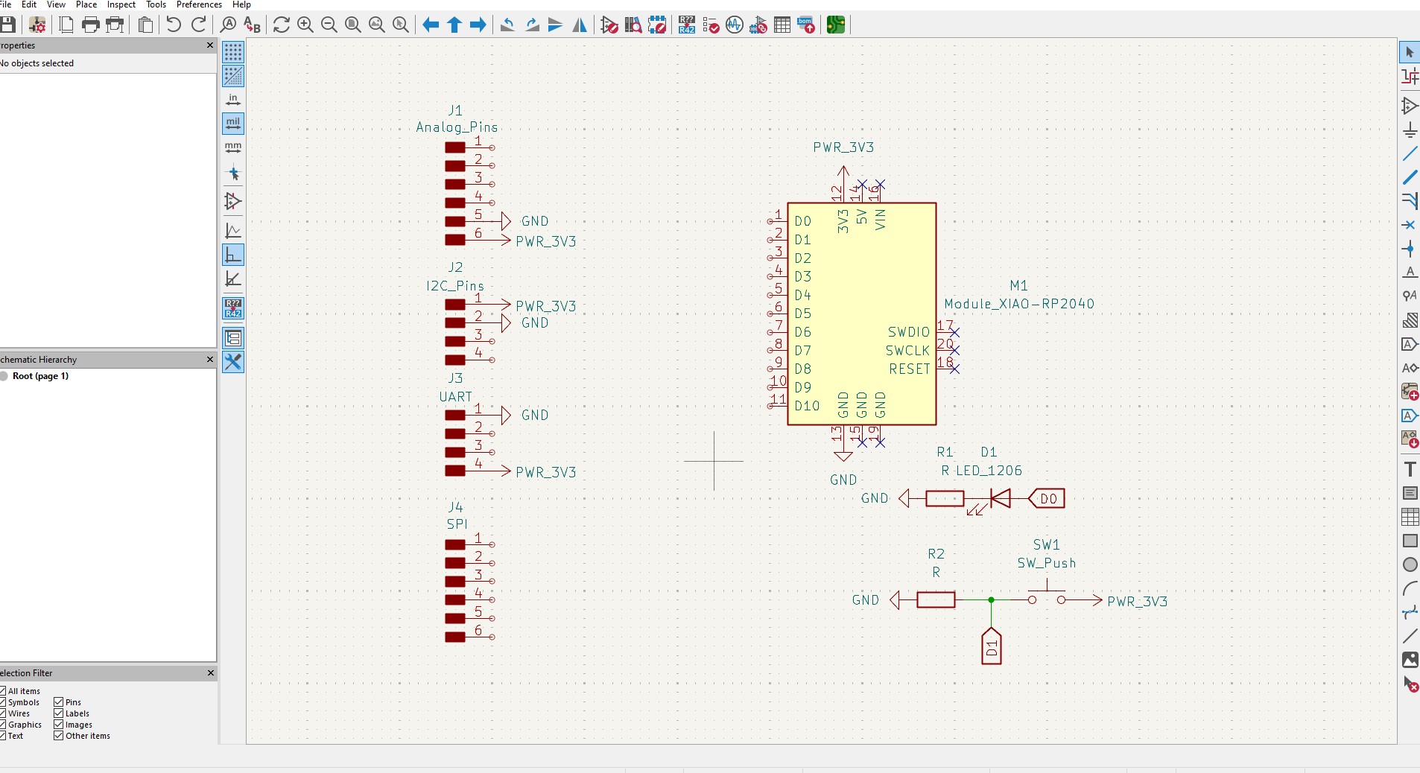Mirror selection horizontally
The width and height of the screenshot is (1420, 773).
pyautogui.click(x=580, y=25)
